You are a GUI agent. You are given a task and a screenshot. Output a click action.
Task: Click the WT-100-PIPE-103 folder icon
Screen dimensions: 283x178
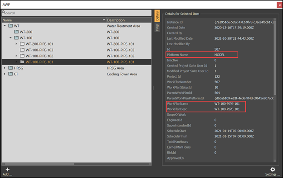click(22, 50)
